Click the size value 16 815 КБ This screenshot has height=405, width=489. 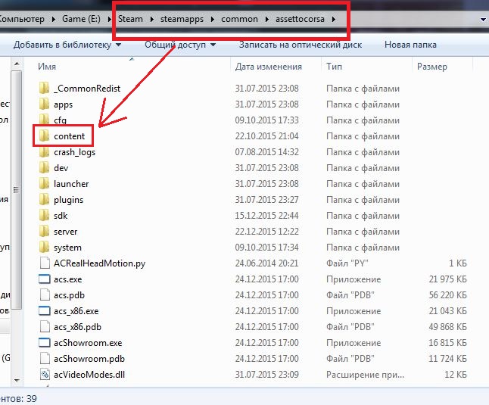pyautogui.click(x=447, y=343)
